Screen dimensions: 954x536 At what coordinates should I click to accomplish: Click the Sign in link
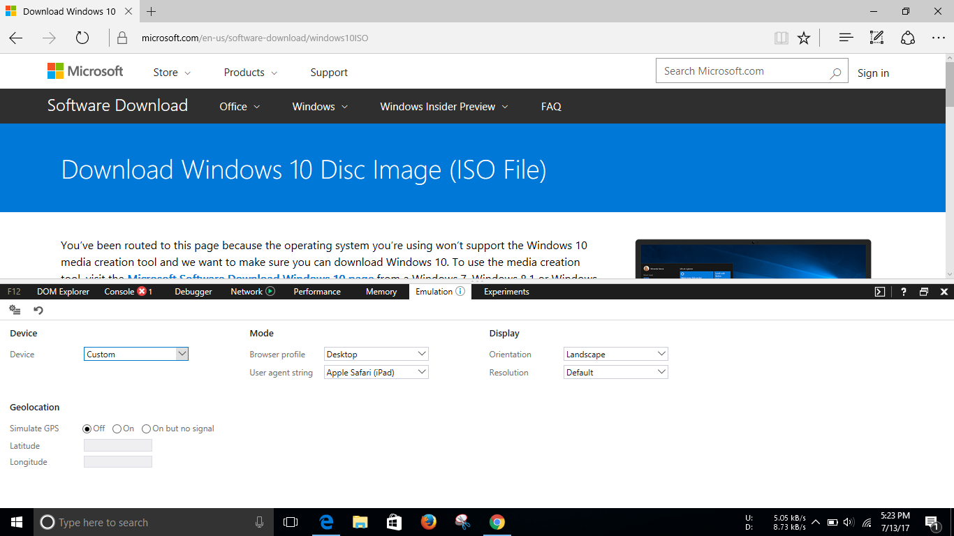coord(873,73)
